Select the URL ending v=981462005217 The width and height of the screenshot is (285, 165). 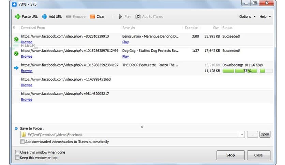tap(65, 94)
